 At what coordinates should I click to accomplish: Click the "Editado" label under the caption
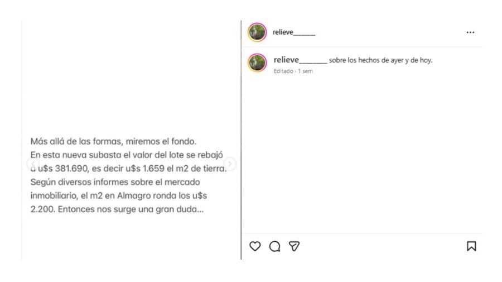pos(283,71)
